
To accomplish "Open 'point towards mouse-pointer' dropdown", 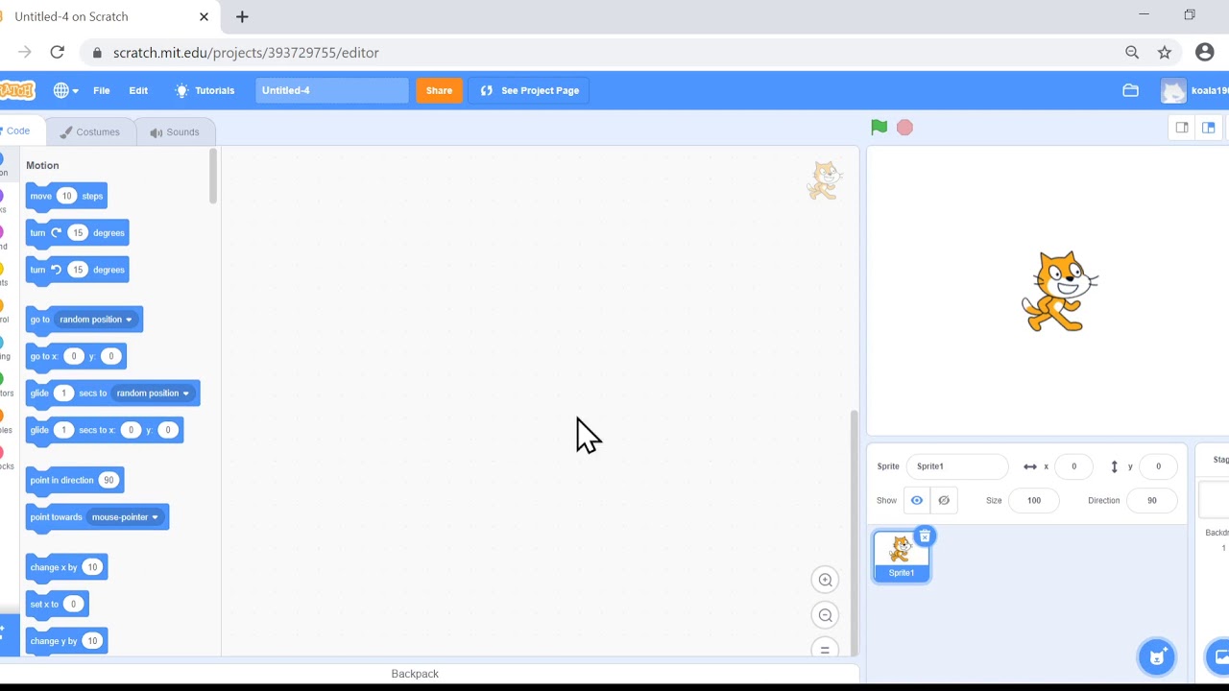I will (x=125, y=517).
